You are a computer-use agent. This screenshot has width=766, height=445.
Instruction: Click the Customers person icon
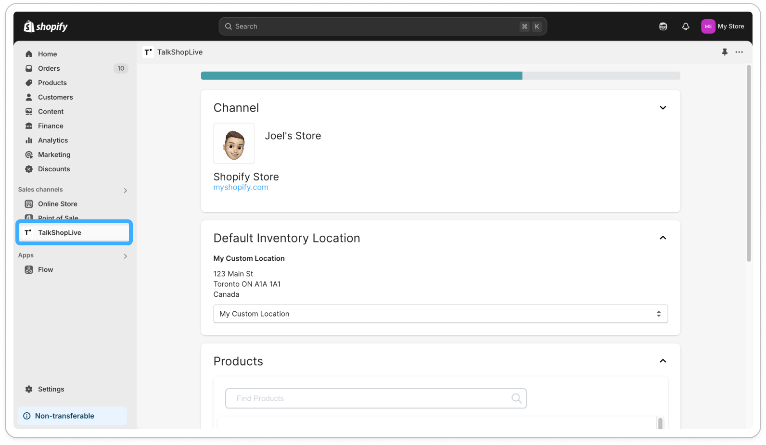(29, 97)
